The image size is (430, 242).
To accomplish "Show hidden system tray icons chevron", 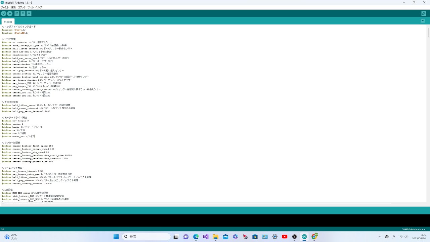I will click(380, 237).
